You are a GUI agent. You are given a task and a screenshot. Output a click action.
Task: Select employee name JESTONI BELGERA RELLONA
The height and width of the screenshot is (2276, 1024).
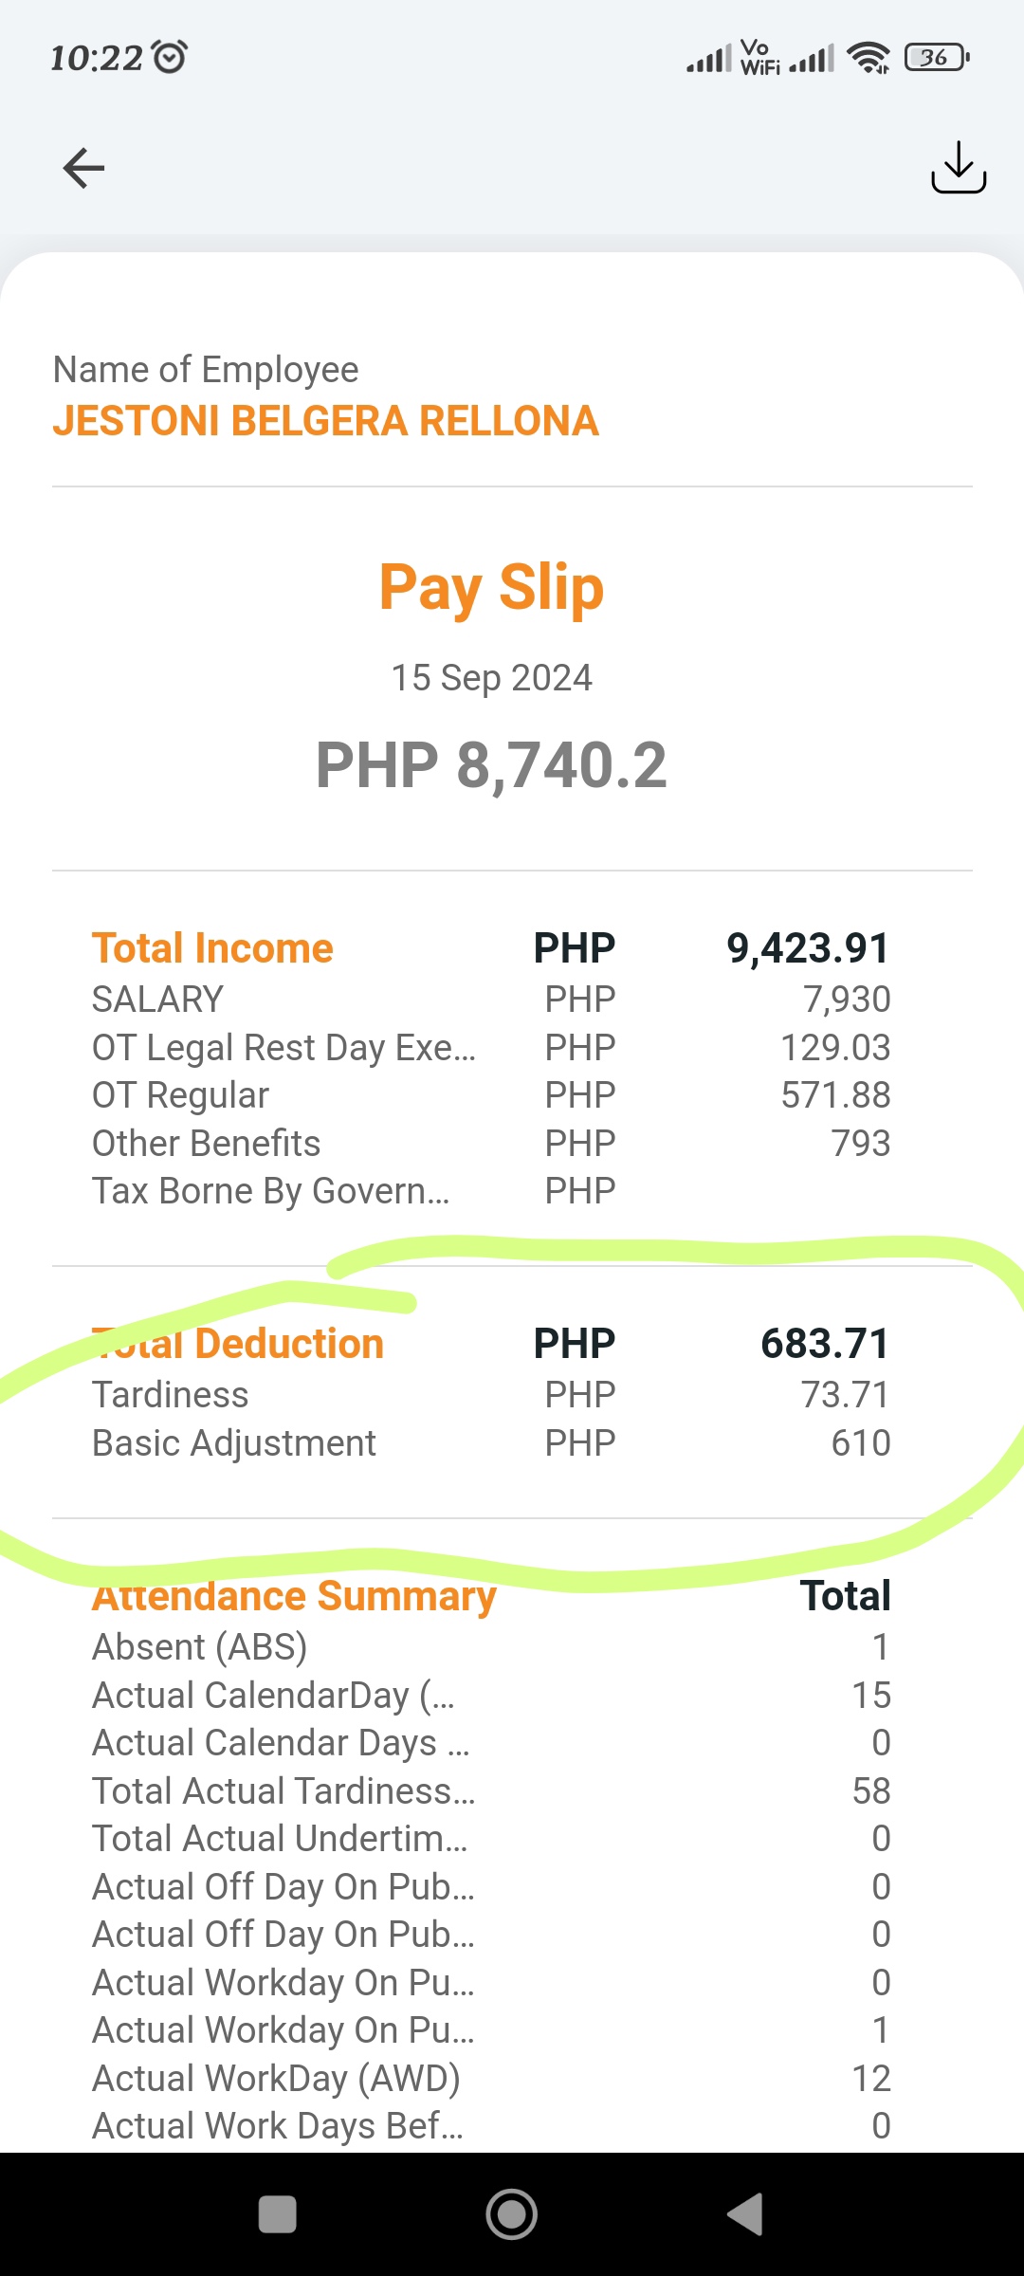[325, 421]
